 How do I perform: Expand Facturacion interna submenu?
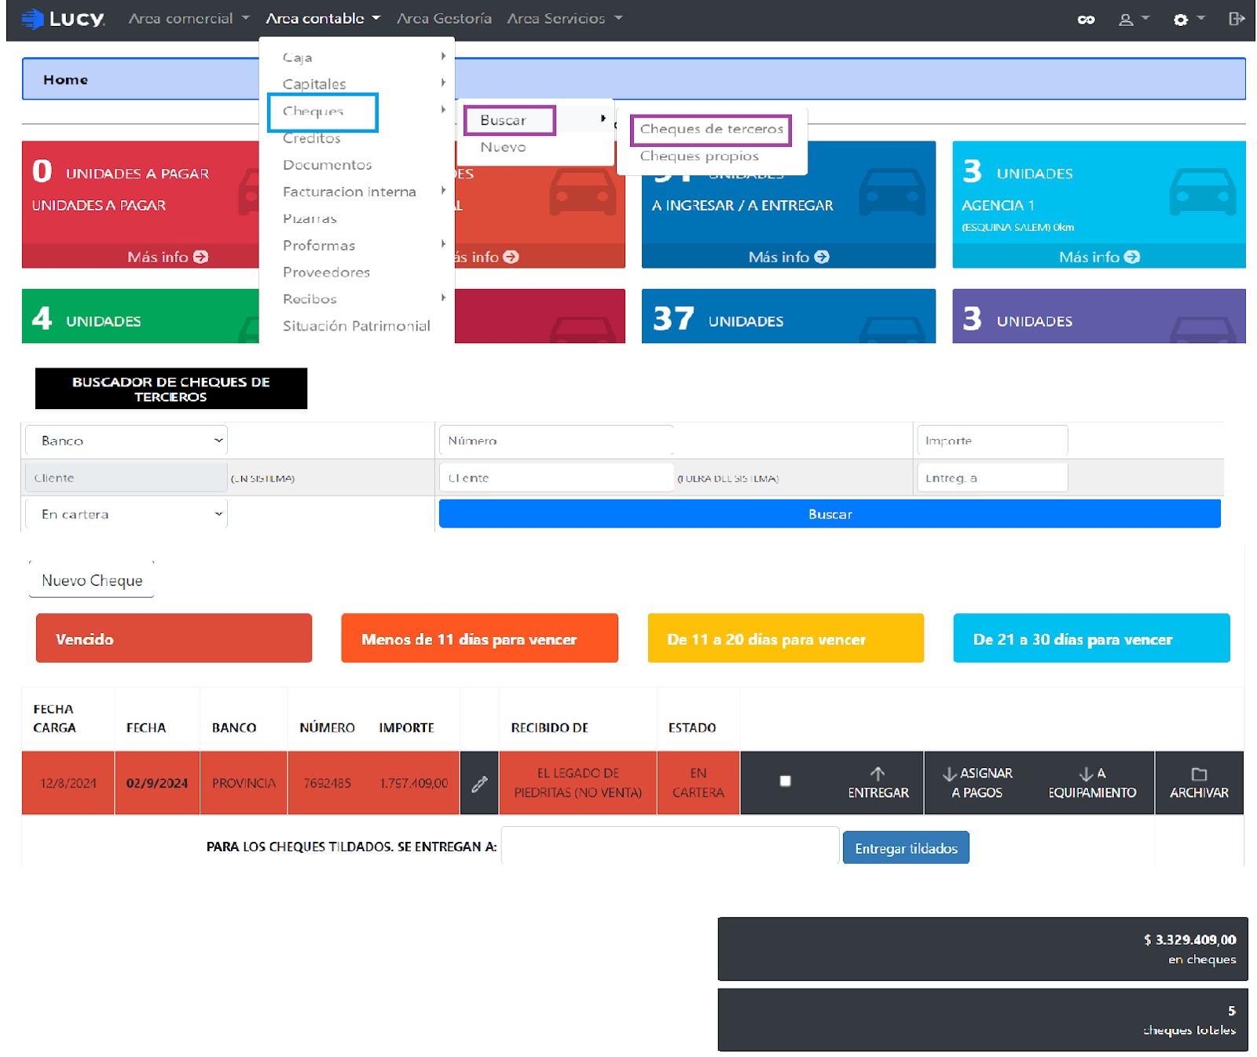357,191
